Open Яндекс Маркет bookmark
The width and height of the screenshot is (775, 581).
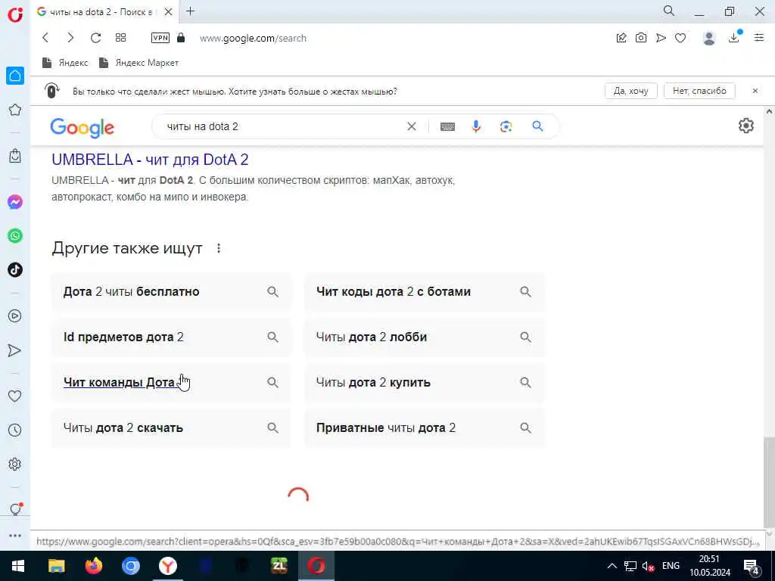point(139,63)
